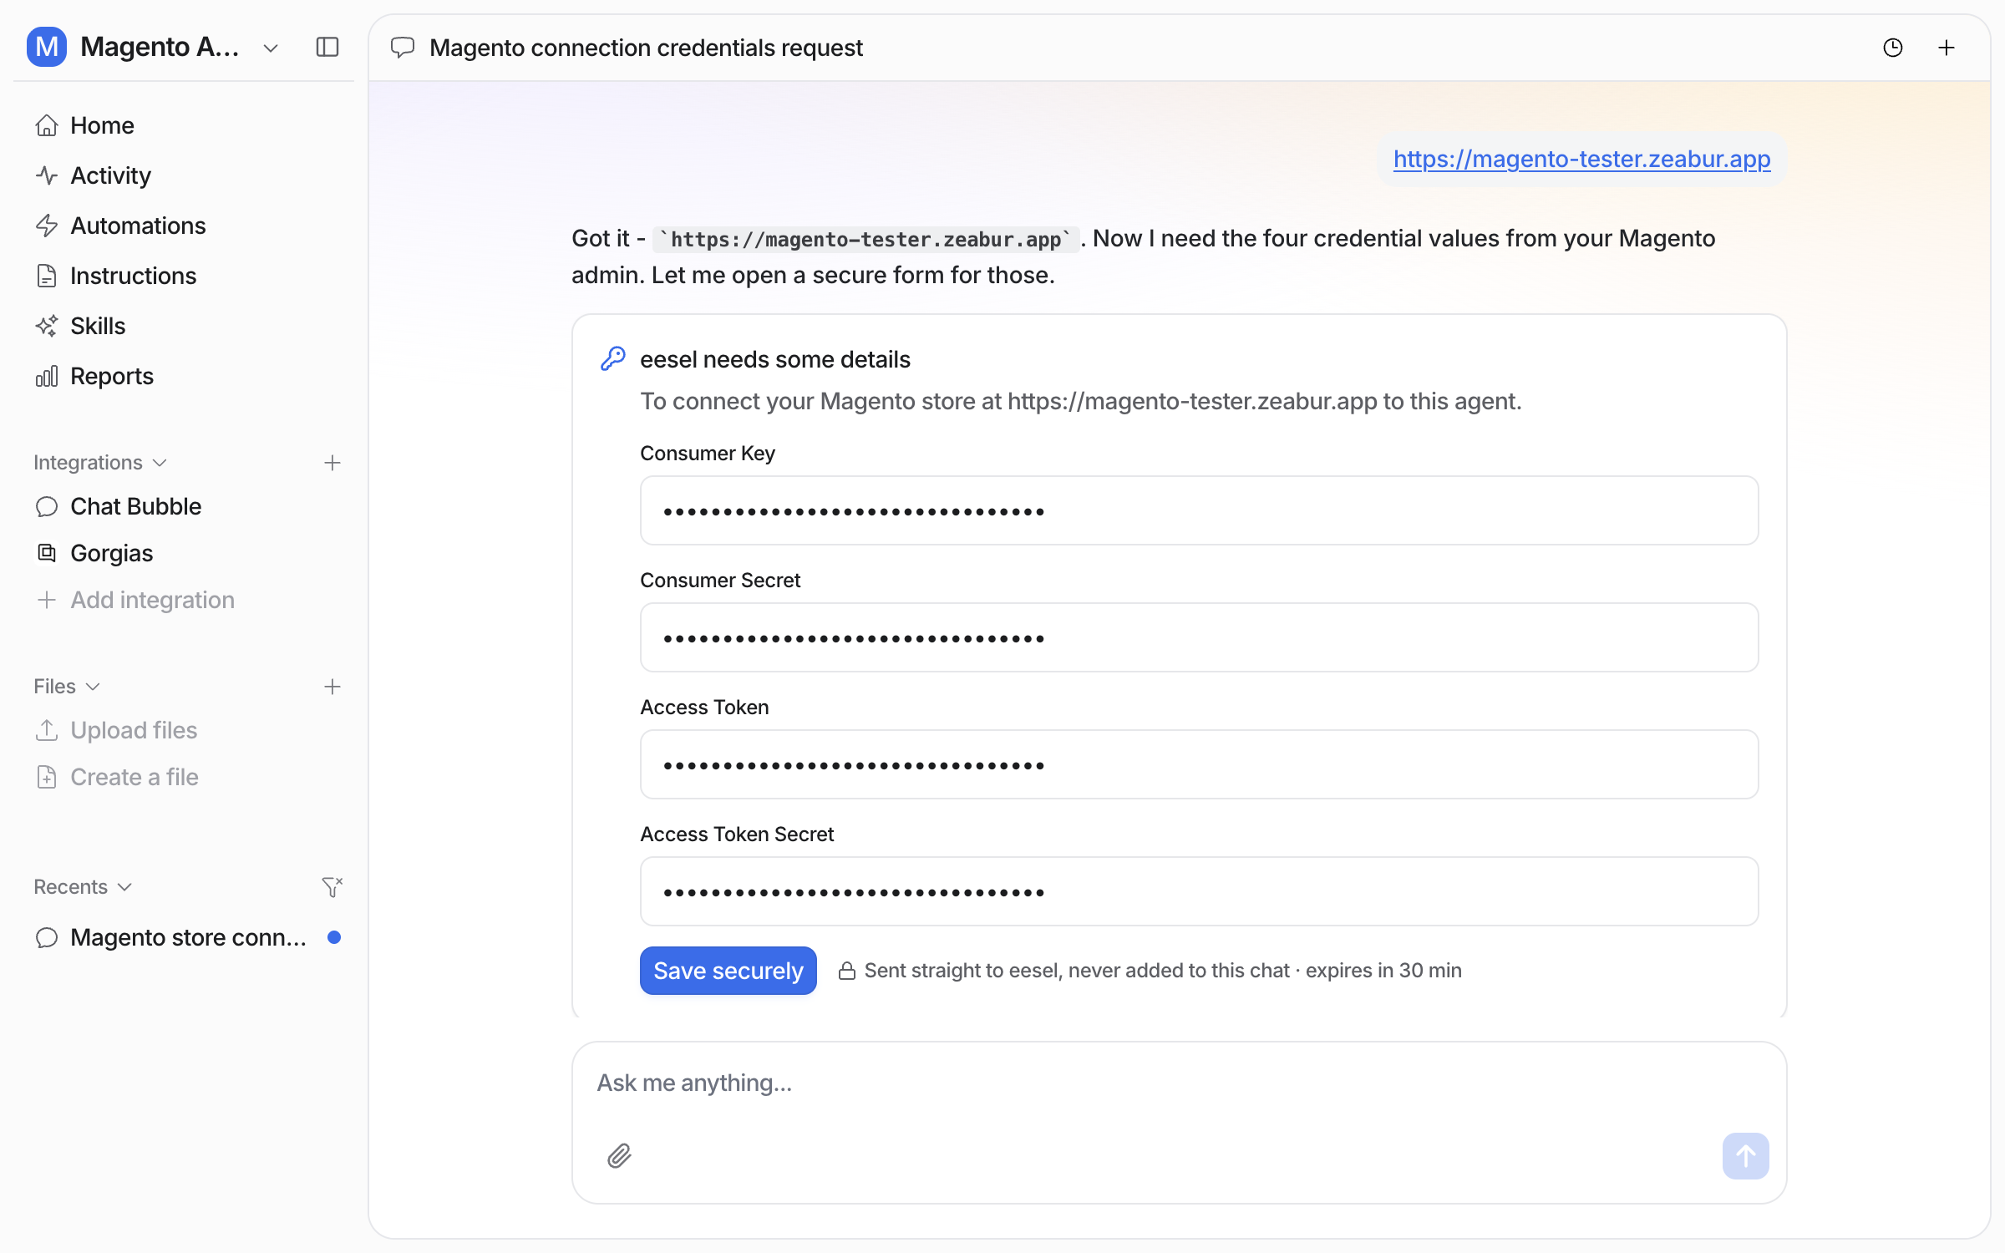This screenshot has height=1253, width=2005.
Task: Collapse the Files section
Action: 67,687
